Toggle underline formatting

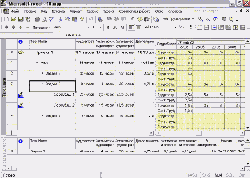coord(122,27)
